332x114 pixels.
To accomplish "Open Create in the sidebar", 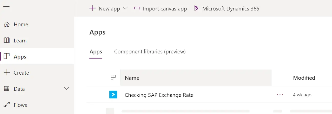I will (x=37, y=73).
